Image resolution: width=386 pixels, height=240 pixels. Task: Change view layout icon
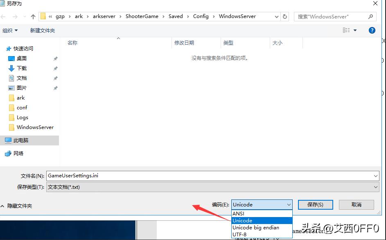tap(346, 30)
